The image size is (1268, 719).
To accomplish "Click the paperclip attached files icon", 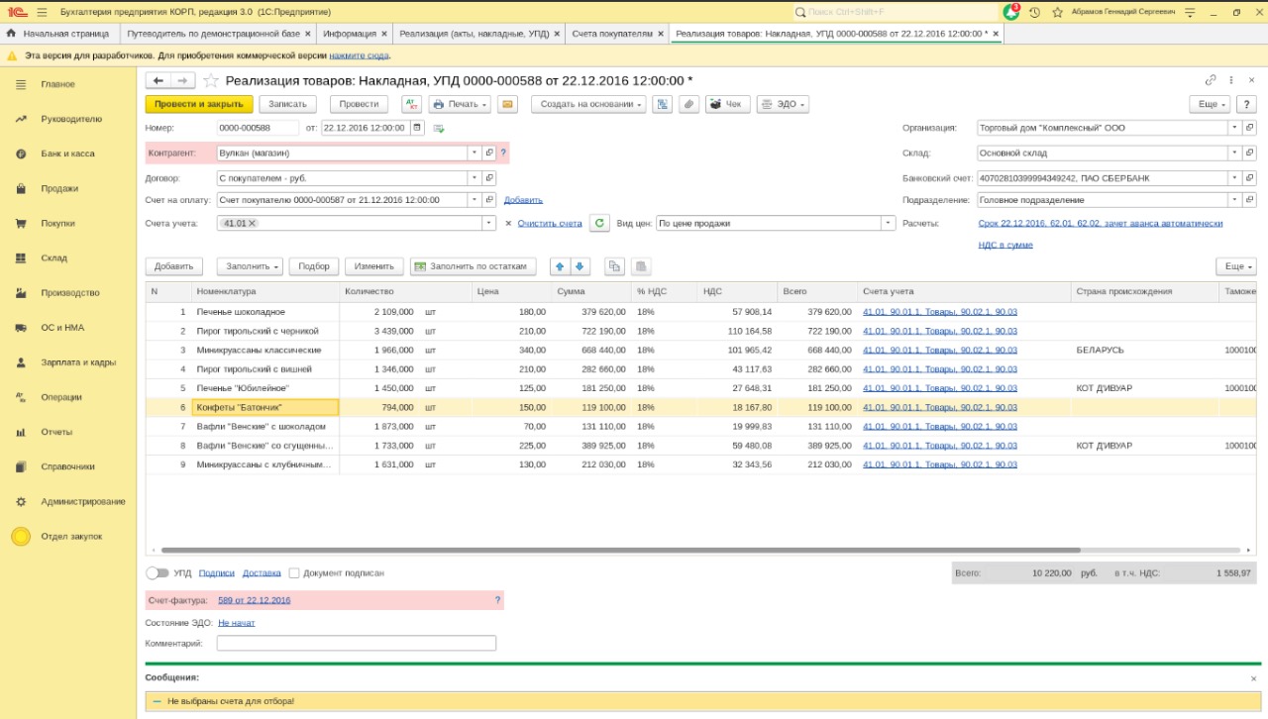I will tap(687, 104).
